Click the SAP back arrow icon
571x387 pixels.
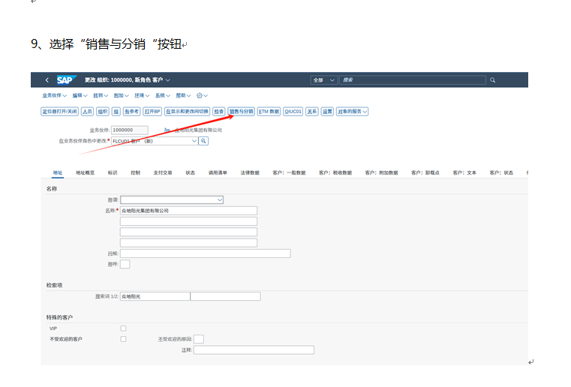click(x=47, y=79)
